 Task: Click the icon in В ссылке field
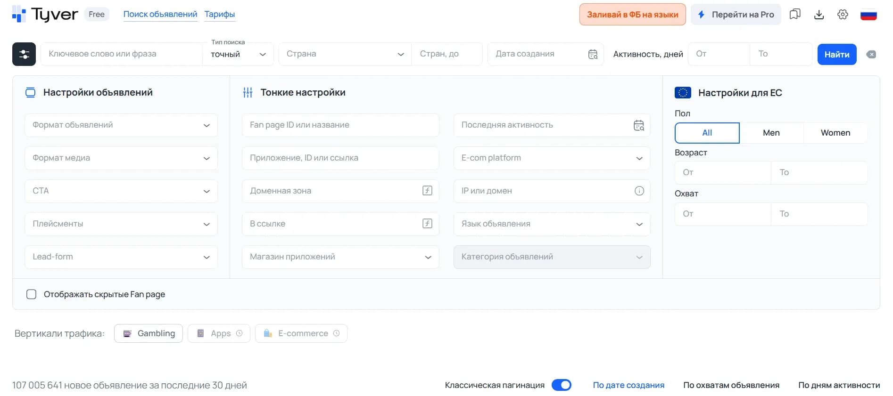click(427, 224)
